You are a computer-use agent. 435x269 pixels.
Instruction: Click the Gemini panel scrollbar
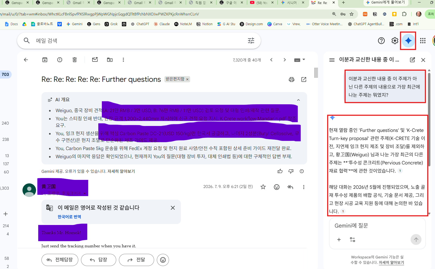(429, 119)
